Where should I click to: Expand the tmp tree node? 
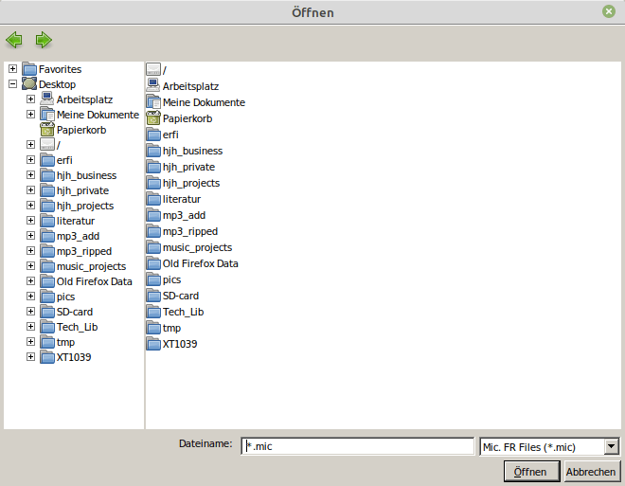tap(30, 342)
